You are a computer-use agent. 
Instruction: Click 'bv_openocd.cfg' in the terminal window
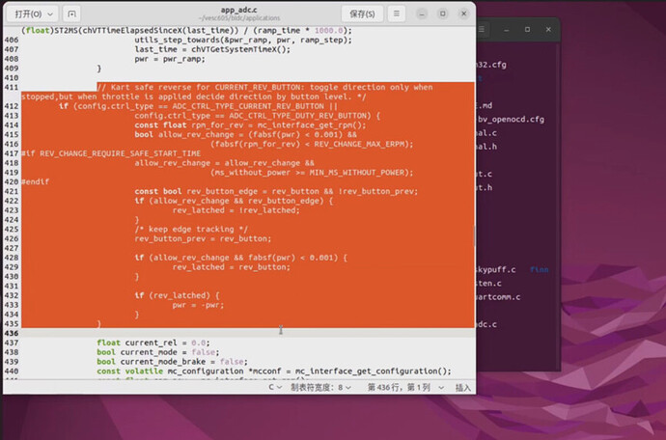tap(511, 120)
